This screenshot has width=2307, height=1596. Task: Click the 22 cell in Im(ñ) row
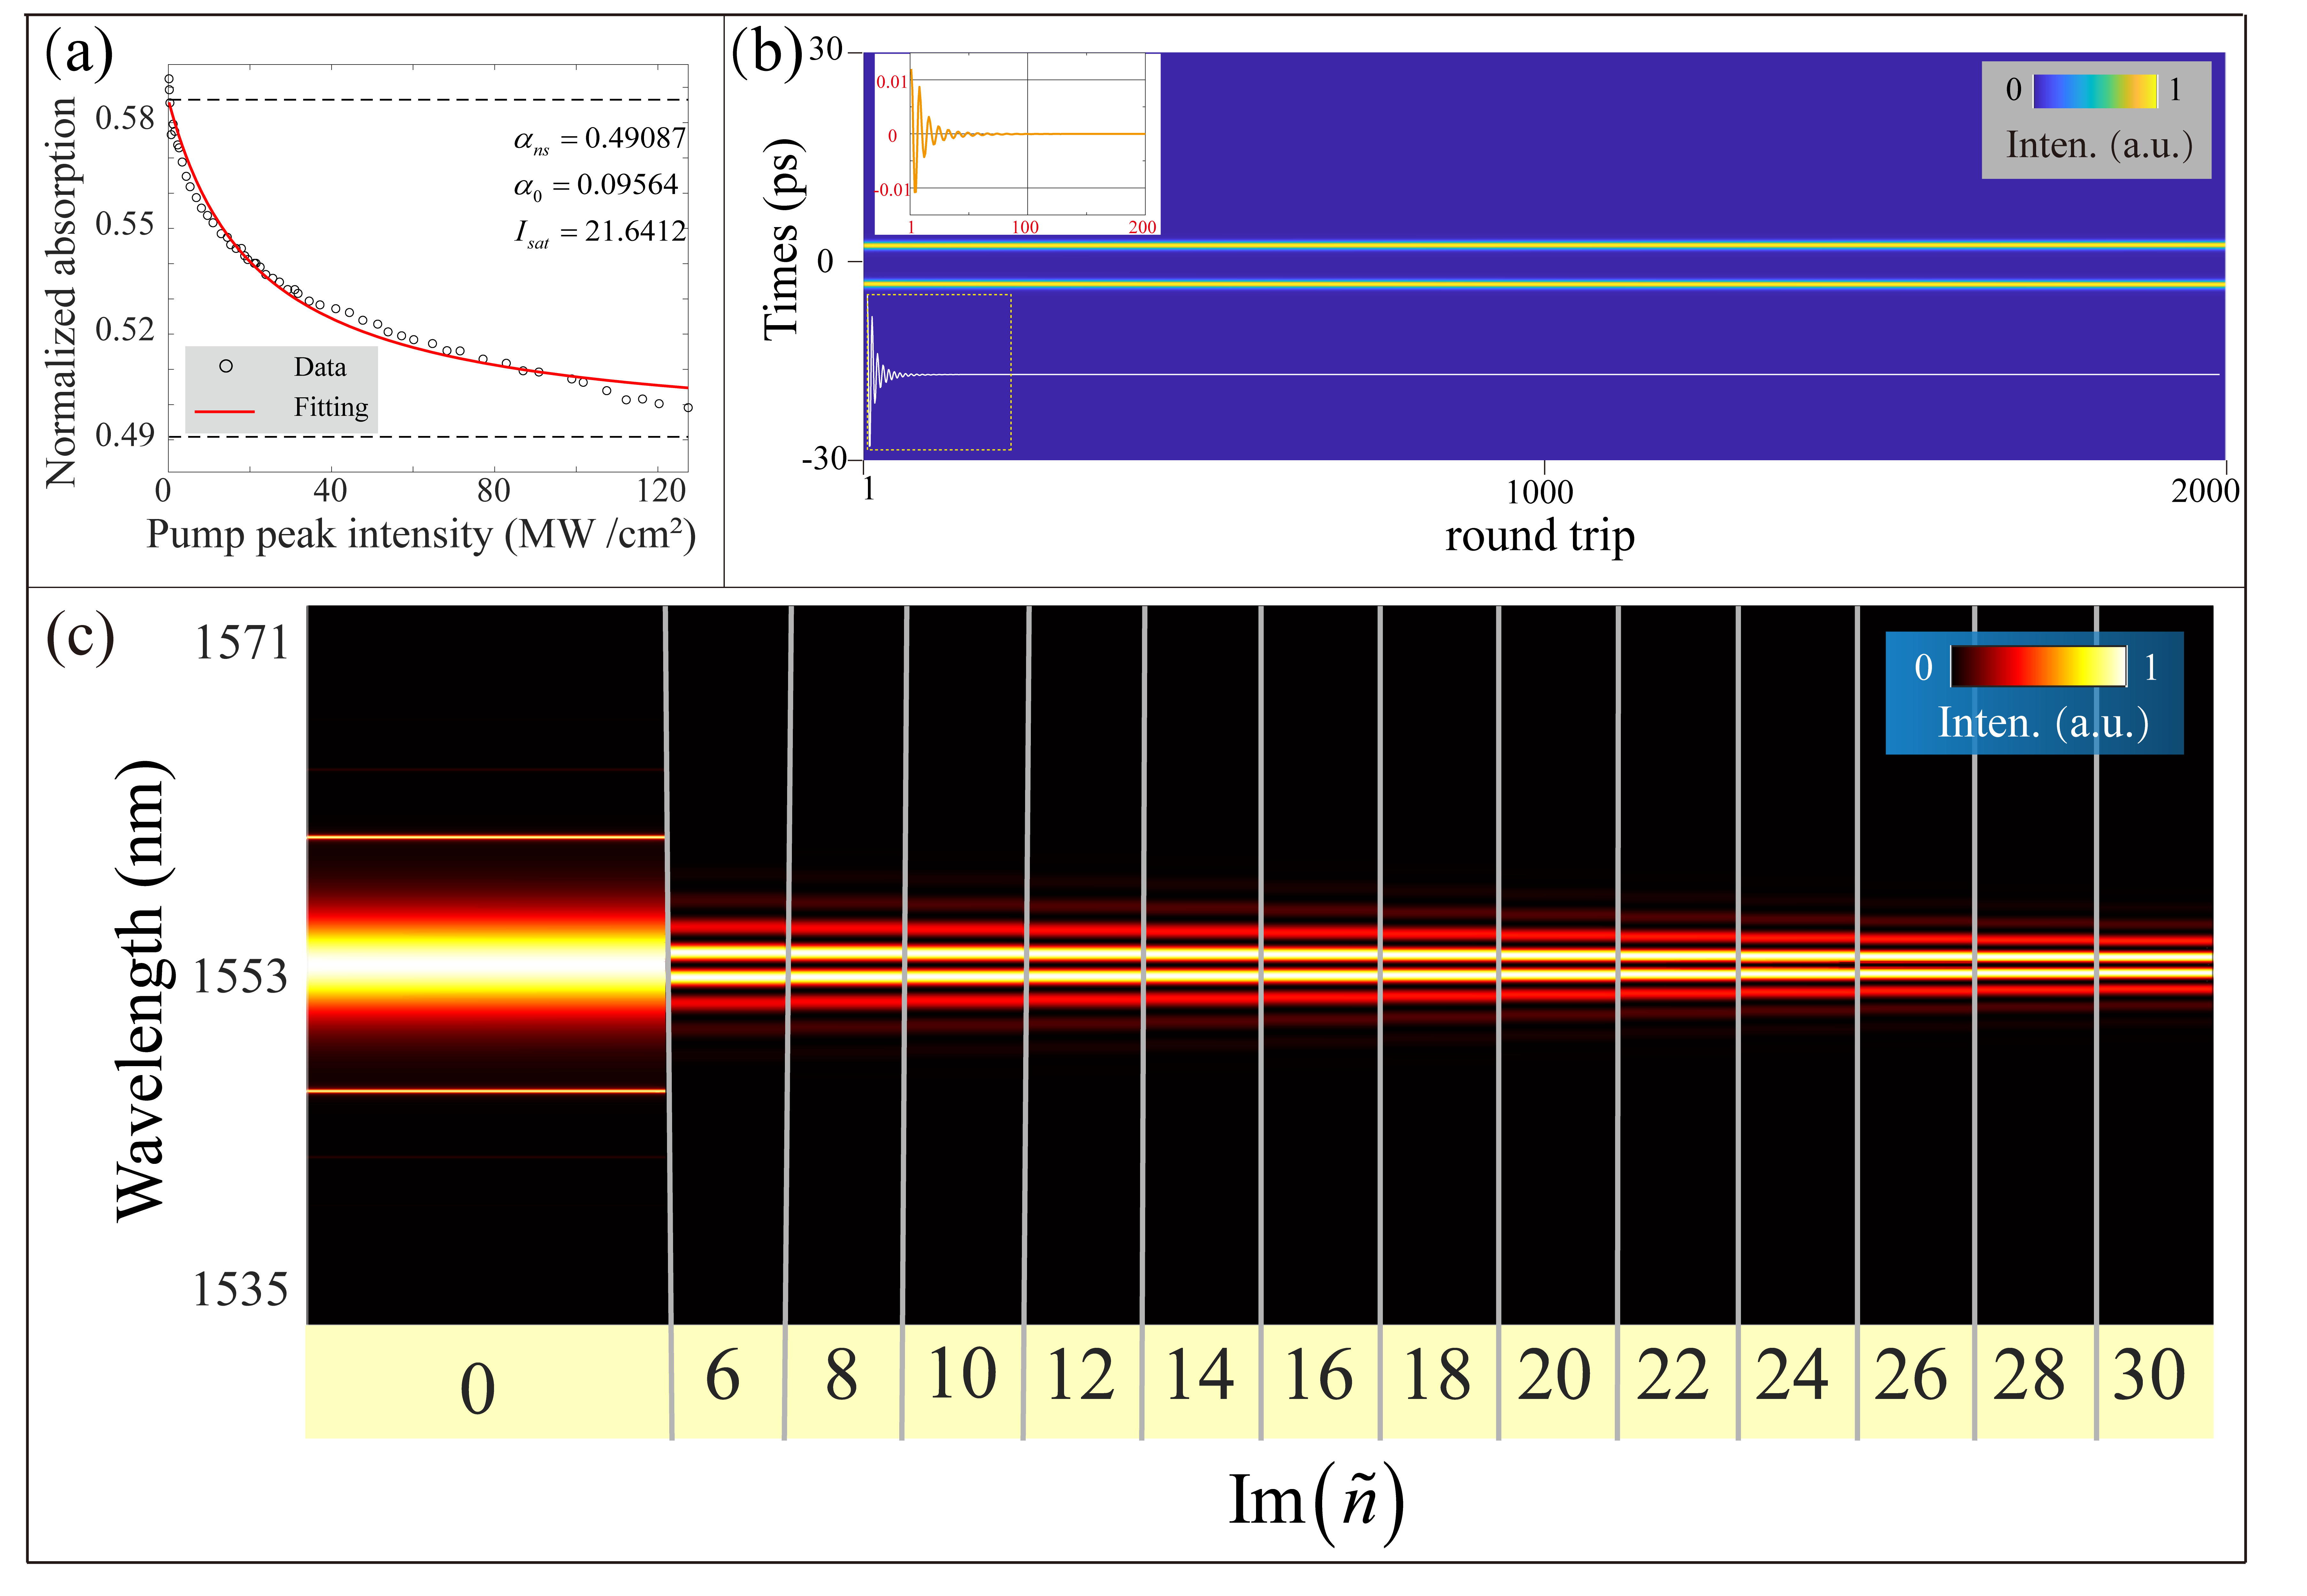tap(1678, 1382)
